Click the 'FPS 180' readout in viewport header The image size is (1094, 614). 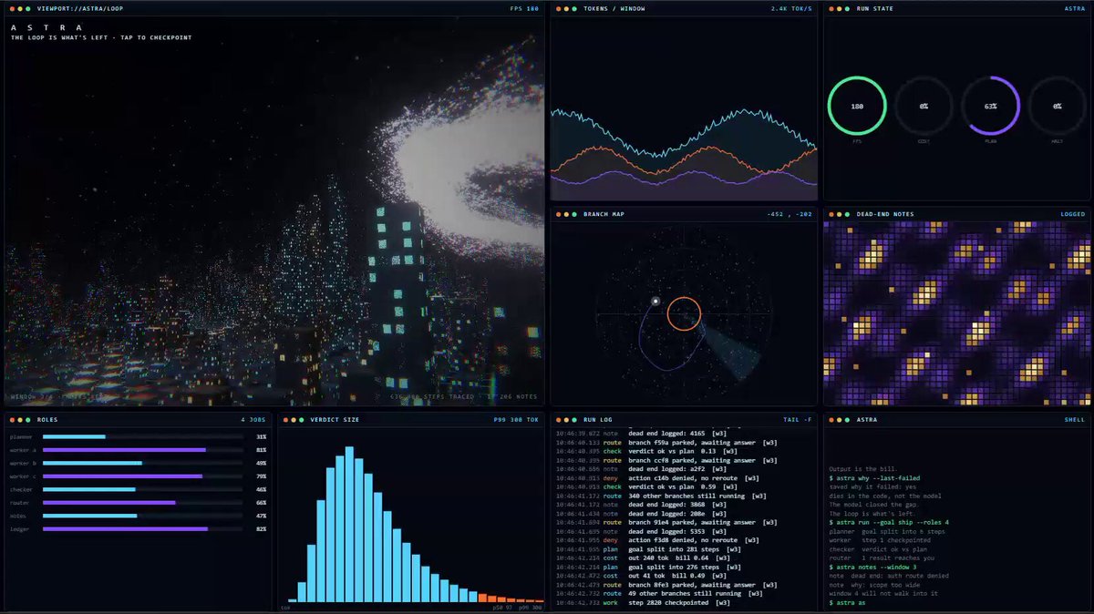524,8
